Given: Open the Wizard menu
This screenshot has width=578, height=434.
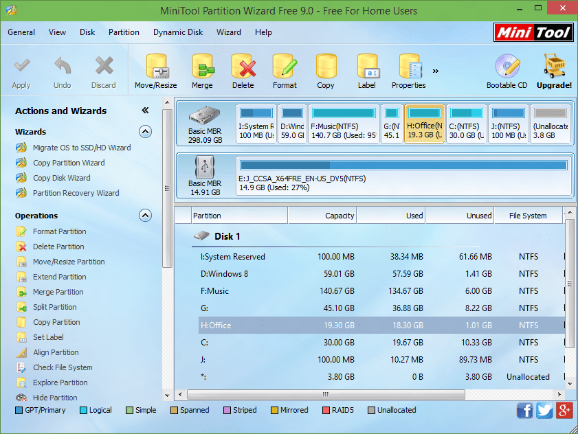Looking at the screenshot, I should click(x=228, y=32).
